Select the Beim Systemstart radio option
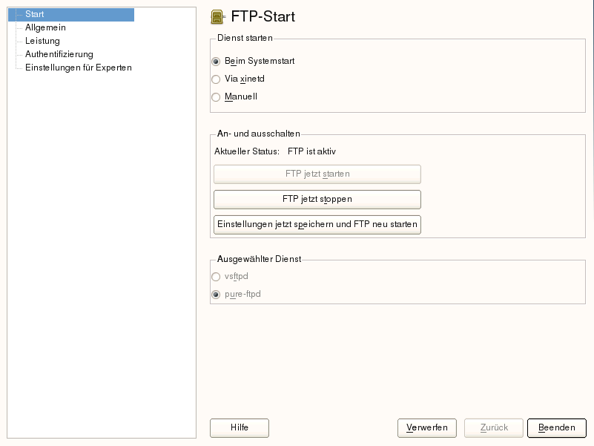594x446 pixels. point(217,61)
